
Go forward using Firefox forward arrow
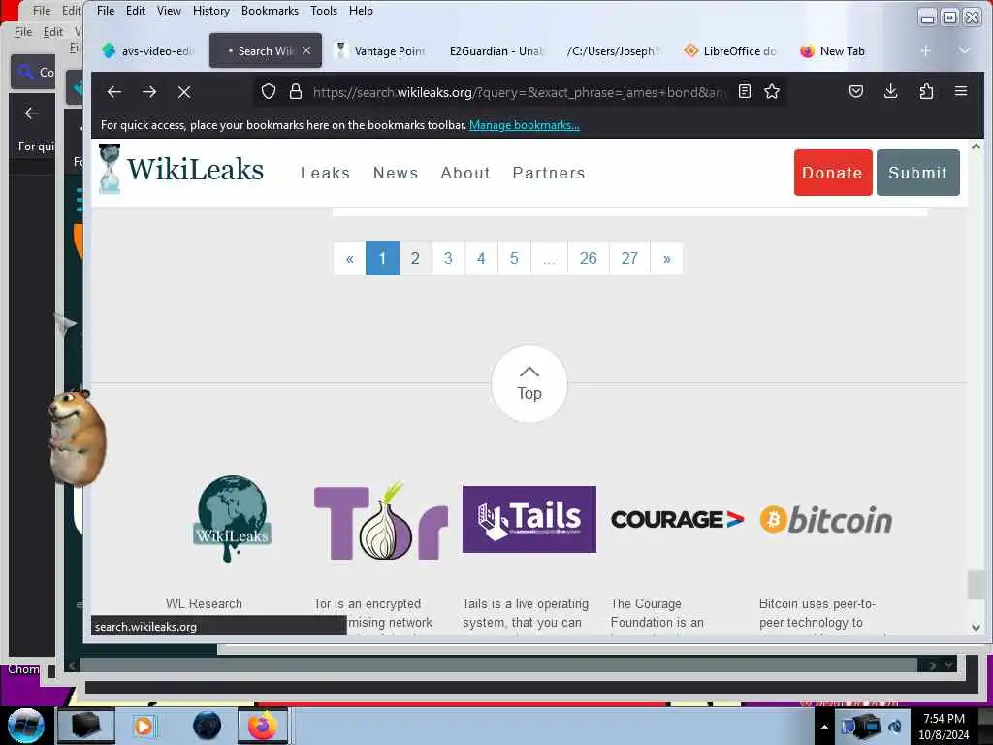pos(148,92)
